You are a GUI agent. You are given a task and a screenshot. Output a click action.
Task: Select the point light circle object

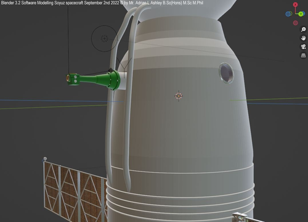pos(105,38)
